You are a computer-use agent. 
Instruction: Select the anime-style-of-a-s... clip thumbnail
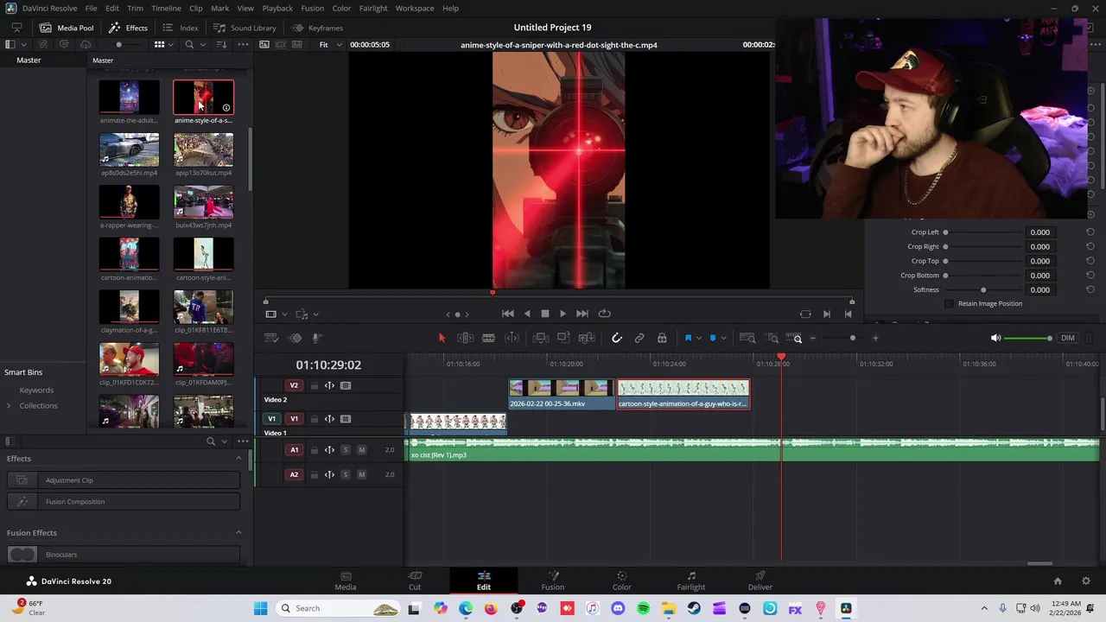pos(203,98)
